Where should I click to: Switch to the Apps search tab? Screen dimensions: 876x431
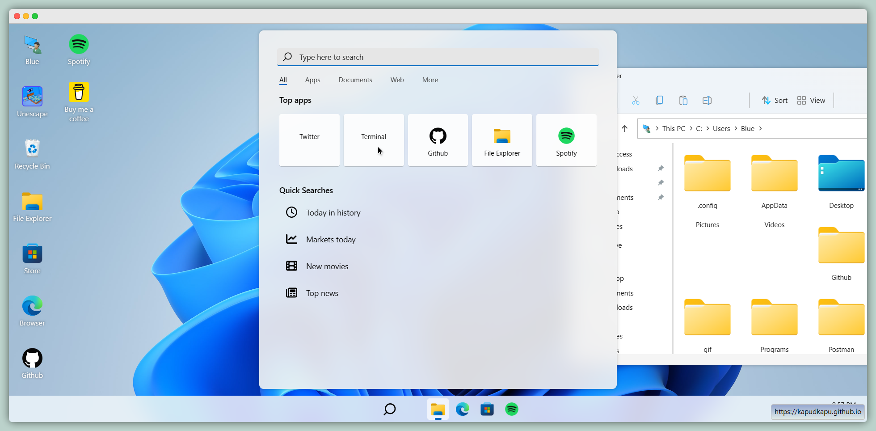[x=312, y=80]
